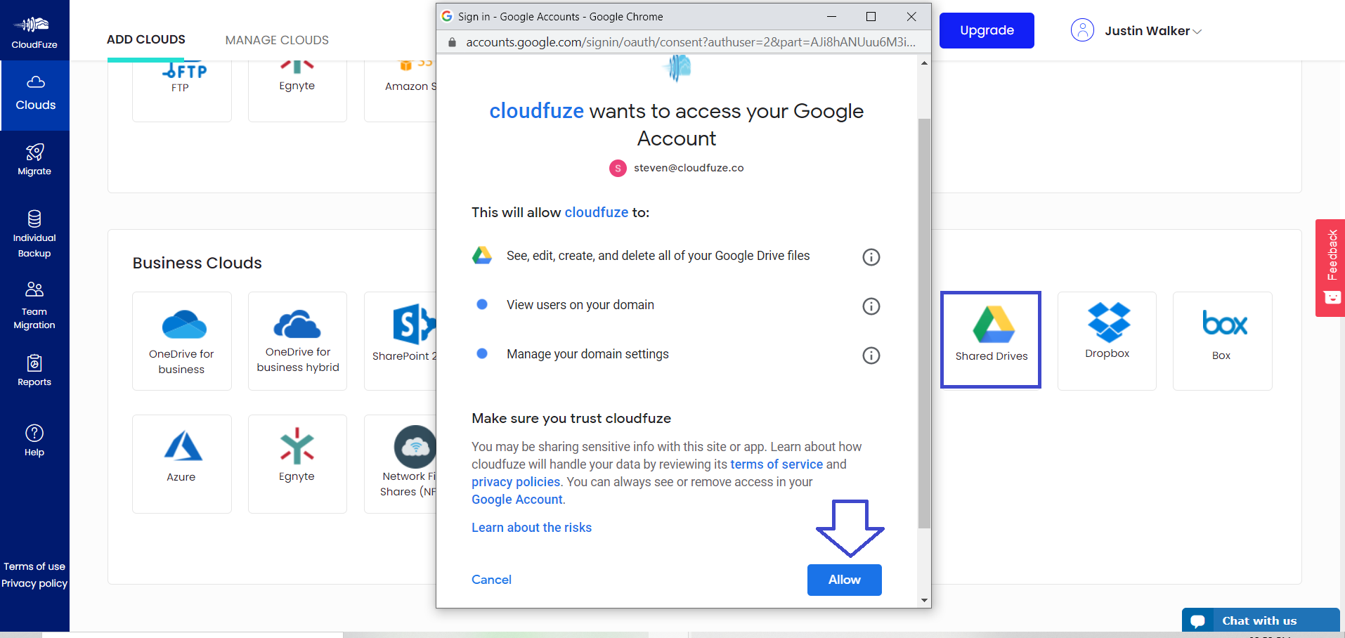Select Clouds in the sidebar
Image resolution: width=1345 pixels, height=638 pixels.
pos(35,95)
